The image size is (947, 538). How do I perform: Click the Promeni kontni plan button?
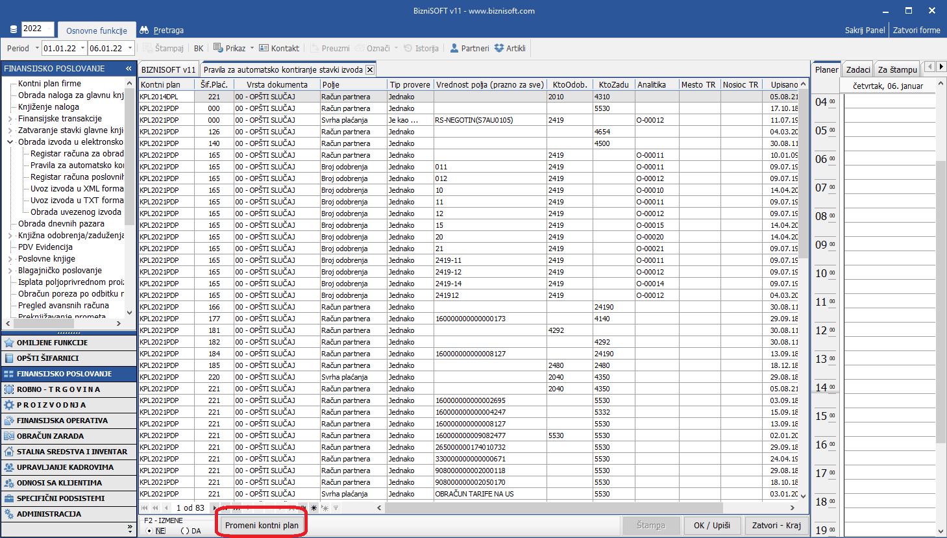pyautogui.click(x=262, y=525)
